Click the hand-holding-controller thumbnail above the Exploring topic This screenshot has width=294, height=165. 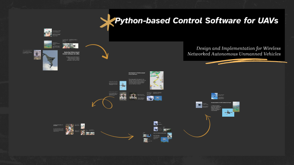coord(48,32)
